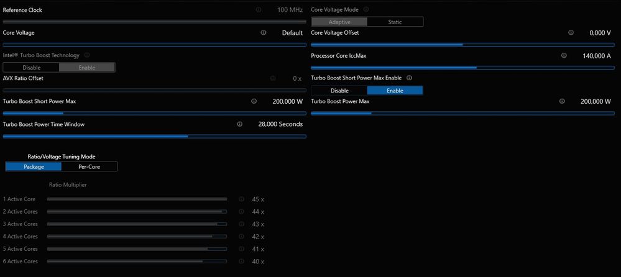Show info for Turbo Boost Short Power Max
This screenshot has width=621, height=277.
(x=254, y=101)
